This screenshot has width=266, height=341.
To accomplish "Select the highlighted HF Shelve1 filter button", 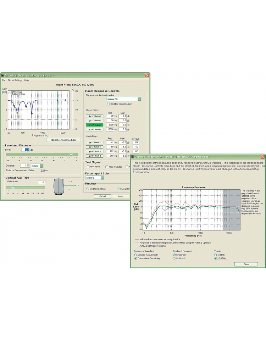I will 94,125.
